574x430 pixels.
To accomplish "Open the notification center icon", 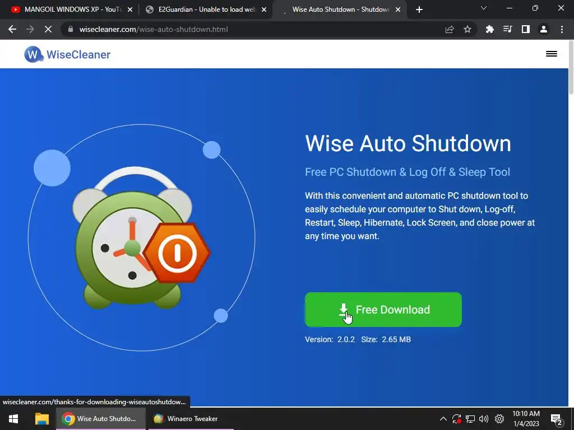I will click(x=557, y=419).
